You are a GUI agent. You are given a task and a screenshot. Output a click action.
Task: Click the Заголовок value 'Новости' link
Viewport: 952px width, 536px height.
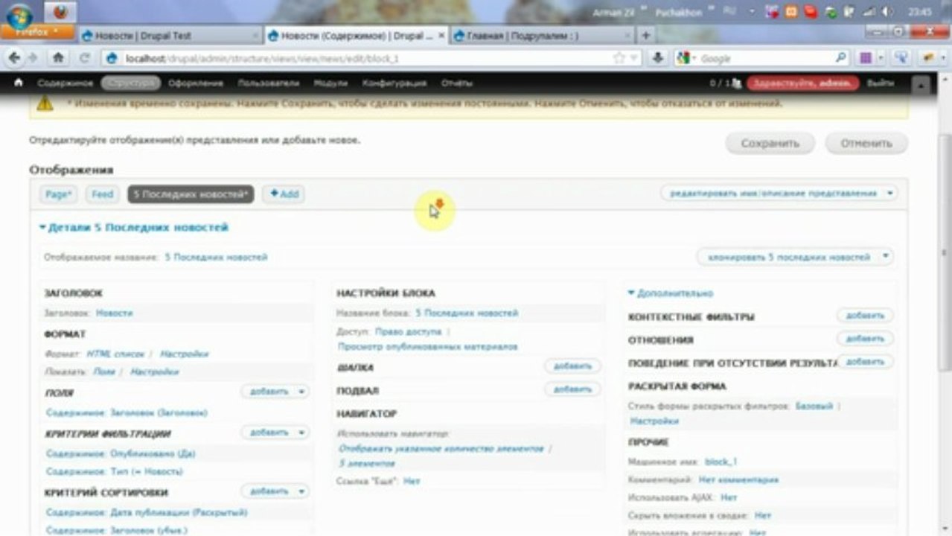(114, 313)
